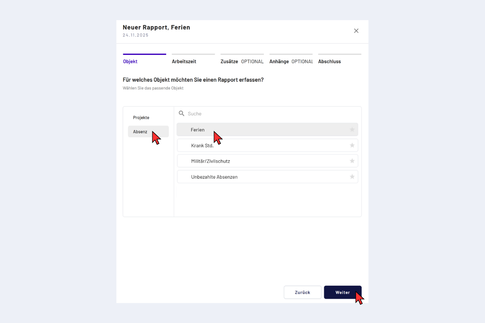Screen dimensions: 485x323
Task: Select the Absenz category
Action: 140,132
